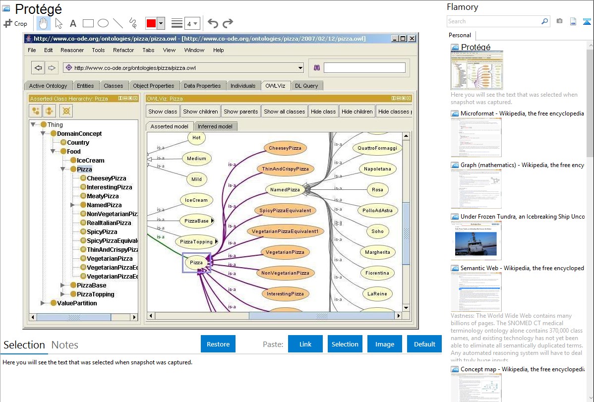Collapse the Pizza tree node

62,169
